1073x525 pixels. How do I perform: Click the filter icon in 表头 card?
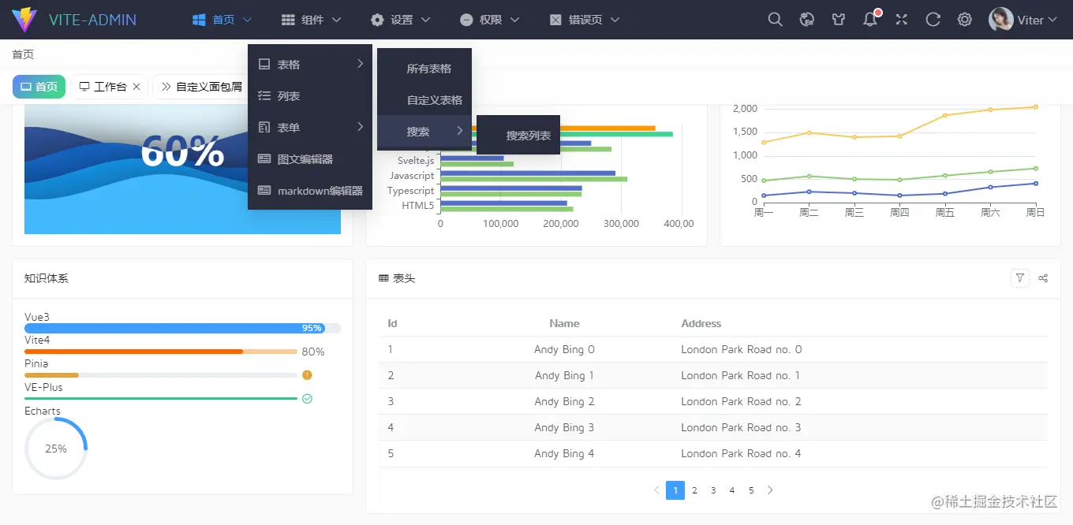[x=1020, y=277]
